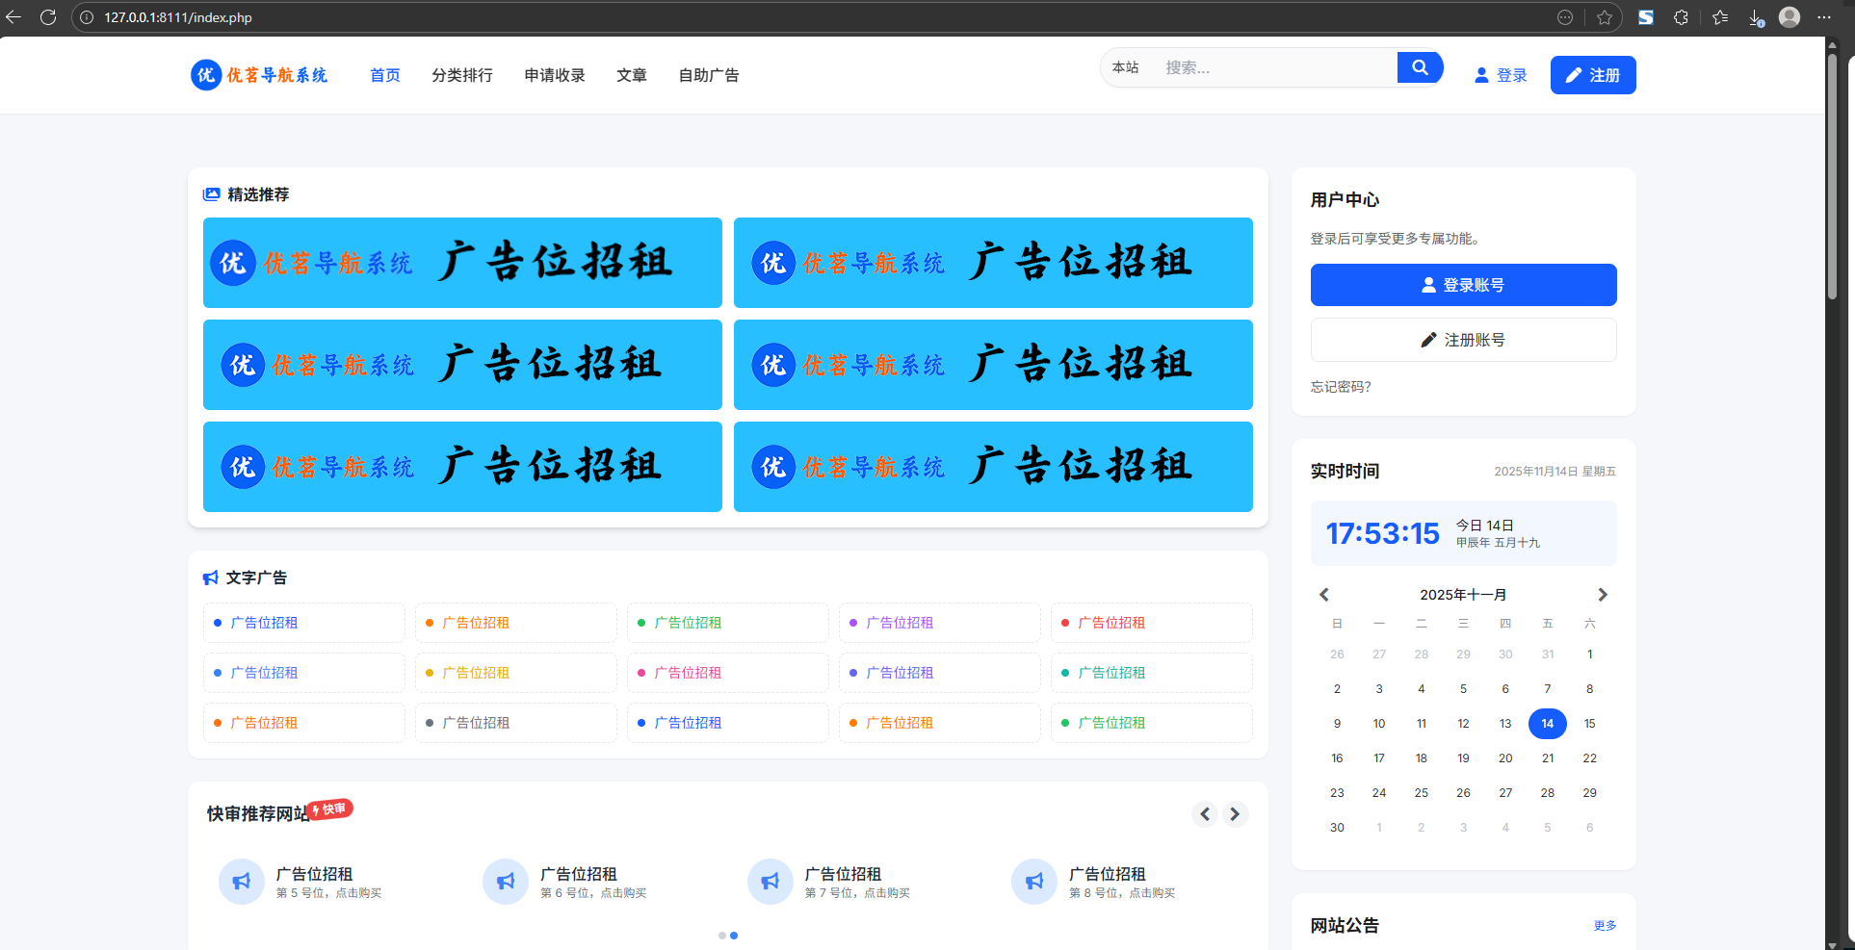1855x950 pixels.
Task: Click the 快审 badge icon
Action: pos(332,809)
